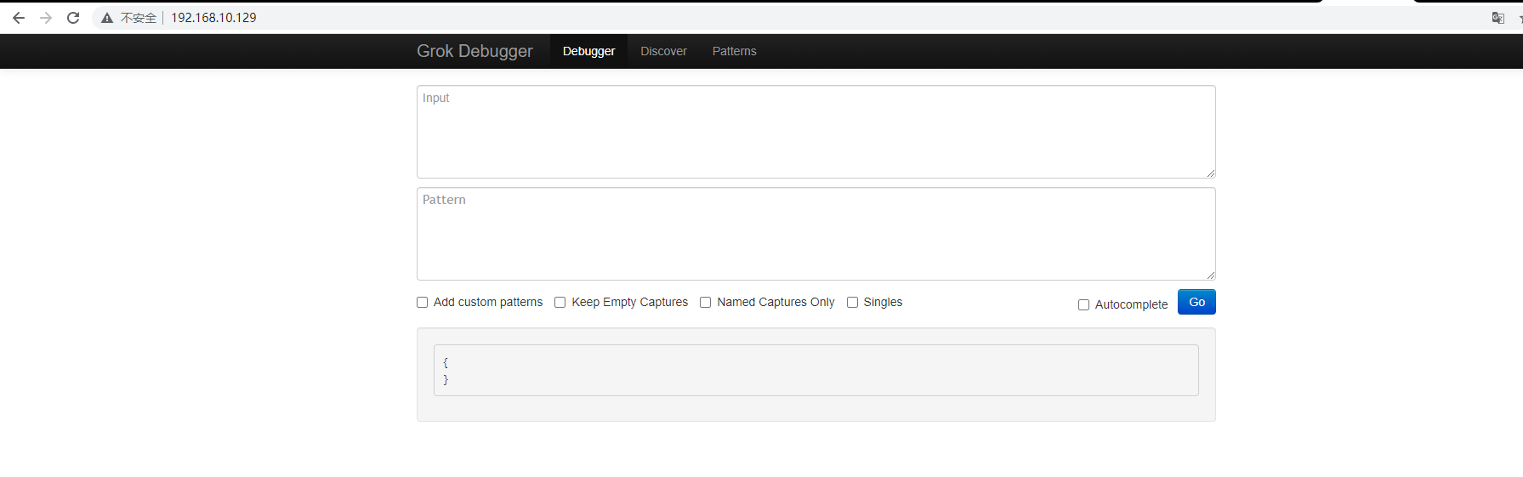This screenshot has height=477, width=1523.
Task: Click the browser forward arrow
Action: point(46,18)
